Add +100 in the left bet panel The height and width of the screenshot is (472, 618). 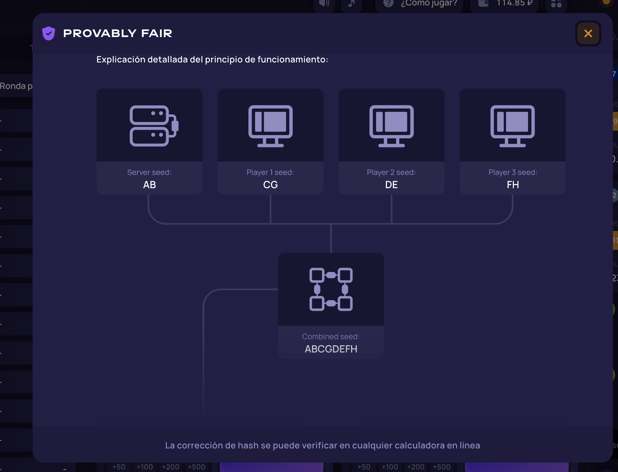(144, 467)
